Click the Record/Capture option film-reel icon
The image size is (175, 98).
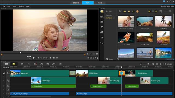(x=35, y=64)
